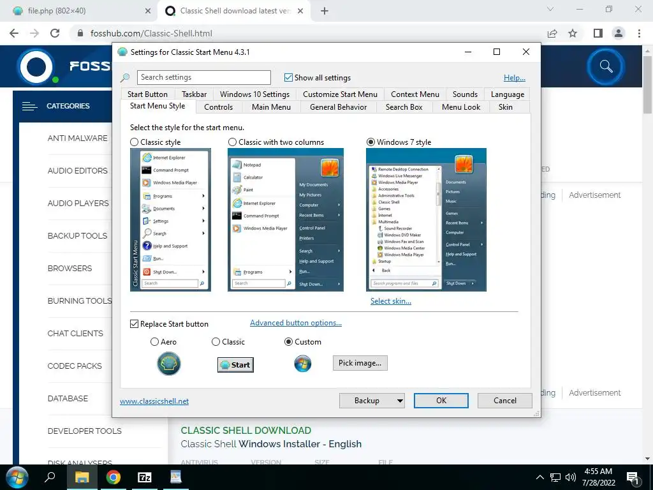Image resolution: width=653 pixels, height=490 pixels.
Task: Open the 7-Zip taskbar icon
Action: pos(145,477)
